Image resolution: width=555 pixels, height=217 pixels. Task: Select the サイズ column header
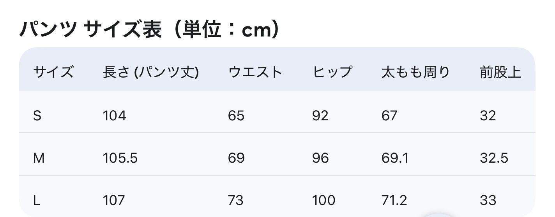[53, 72]
